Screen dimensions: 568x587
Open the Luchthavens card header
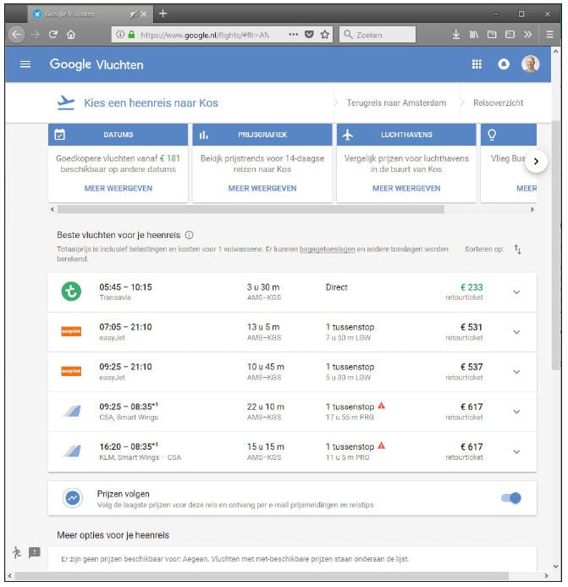tap(406, 135)
